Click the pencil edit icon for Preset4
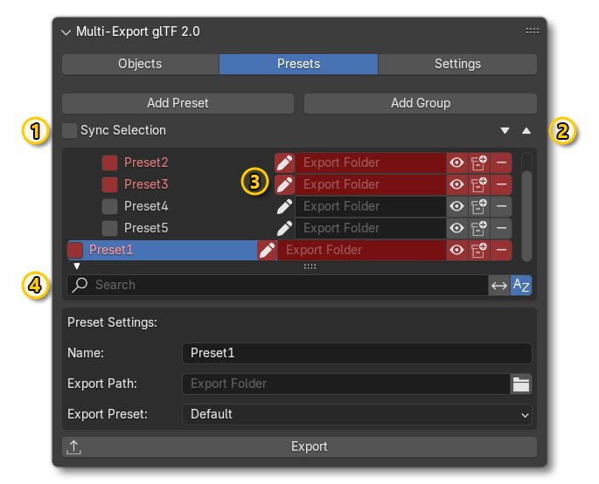The image size is (599, 484). tap(284, 206)
